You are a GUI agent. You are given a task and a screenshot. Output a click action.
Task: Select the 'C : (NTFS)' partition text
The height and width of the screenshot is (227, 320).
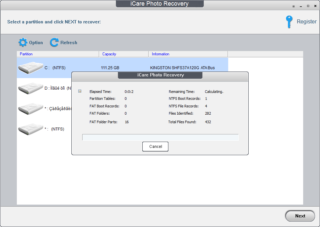55,68
